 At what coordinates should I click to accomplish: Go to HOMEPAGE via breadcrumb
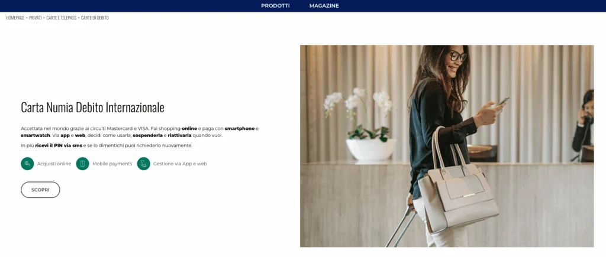click(15, 18)
